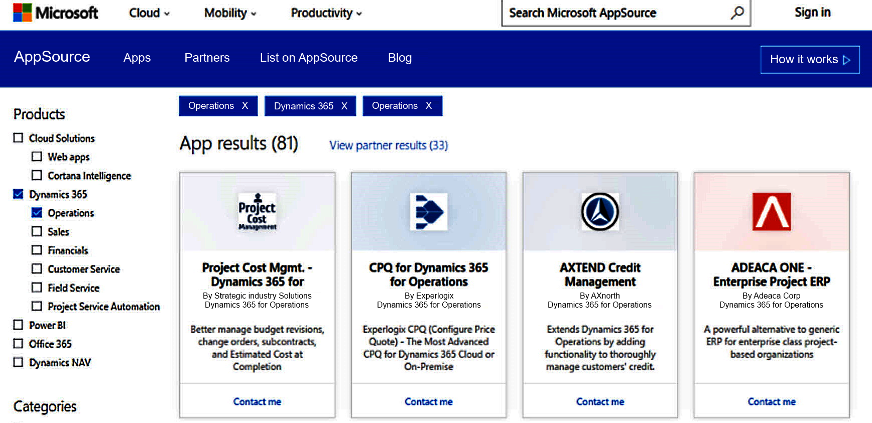Click Contact me for Project Cost Mgmt.
Screen dimensions: 872x423
click(x=257, y=401)
